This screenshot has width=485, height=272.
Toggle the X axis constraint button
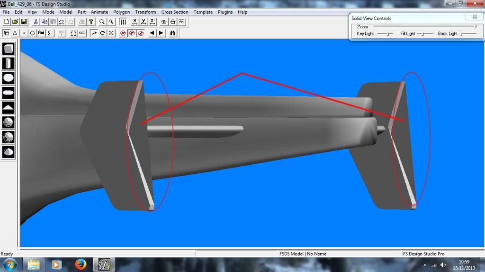coord(135,22)
